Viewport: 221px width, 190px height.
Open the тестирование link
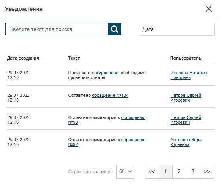(104, 73)
